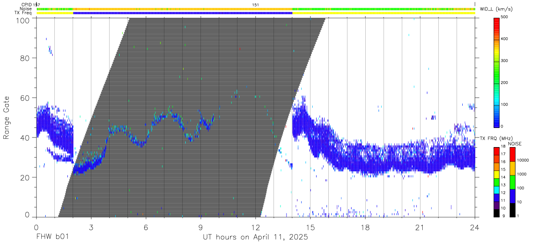Click the yellow swatch in TX FRQ legend
The height and width of the screenshot is (246, 534).
pyautogui.click(x=497, y=174)
